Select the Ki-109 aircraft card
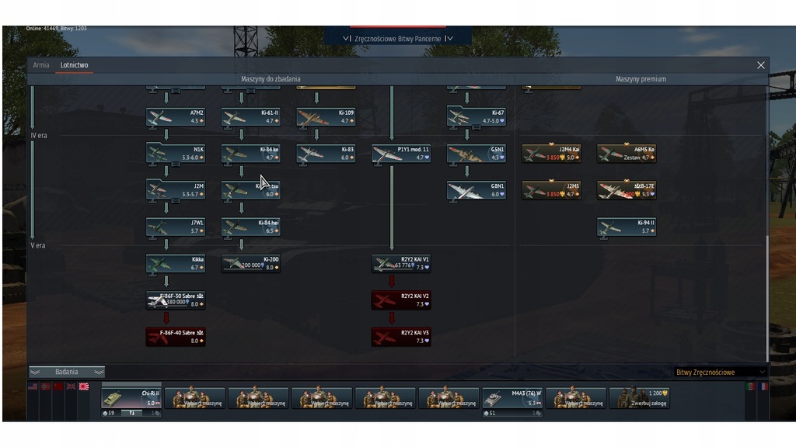The width and height of the screenshot is (796, 447). [x=326, y=116]
